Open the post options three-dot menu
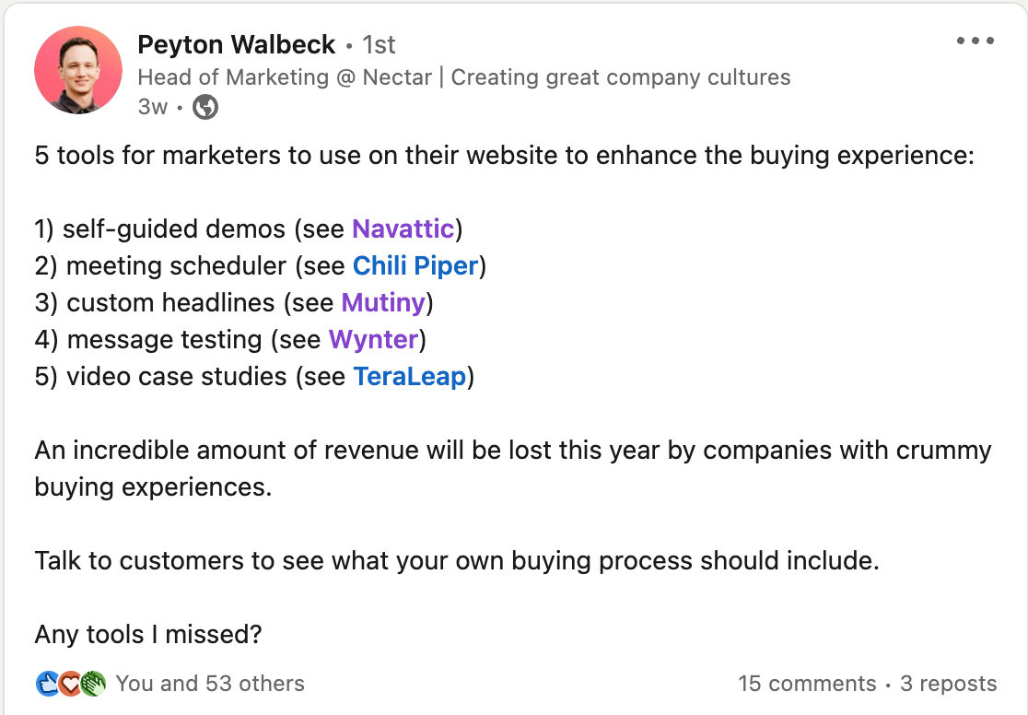 [975, 41]
